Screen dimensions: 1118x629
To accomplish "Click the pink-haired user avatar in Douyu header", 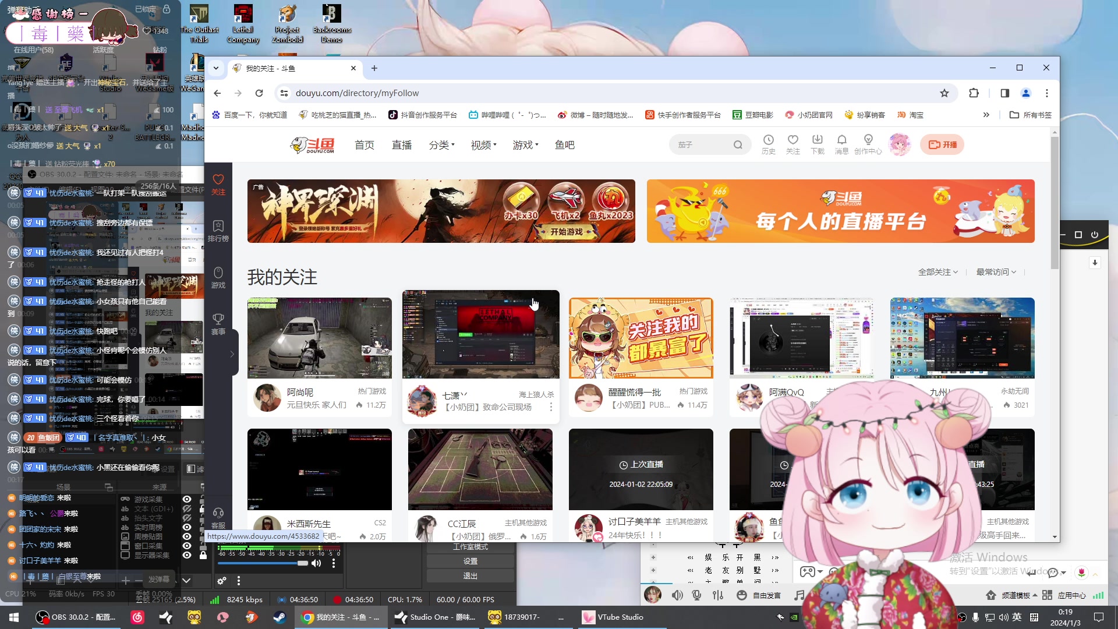I will pos(900,144).
